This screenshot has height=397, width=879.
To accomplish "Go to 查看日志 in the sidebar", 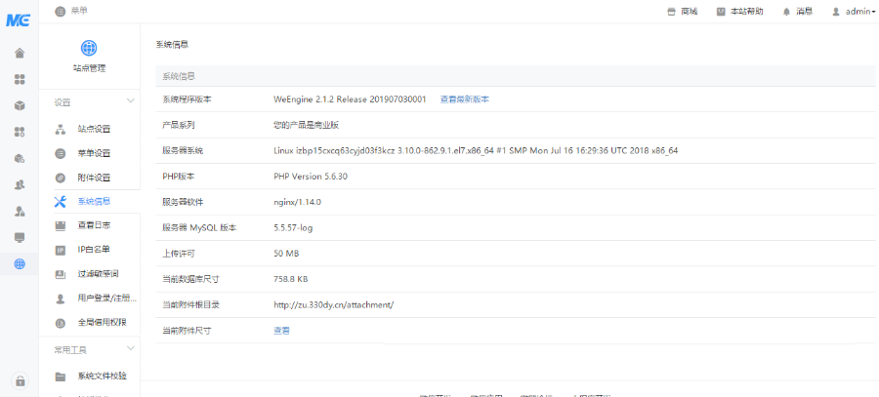I will [x=94, y=225].
